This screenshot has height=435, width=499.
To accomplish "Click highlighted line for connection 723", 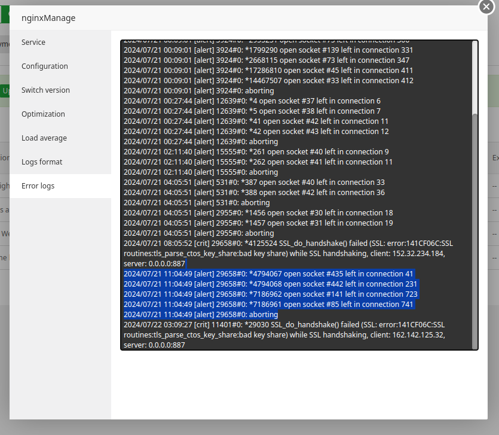I will click(271, 294).
